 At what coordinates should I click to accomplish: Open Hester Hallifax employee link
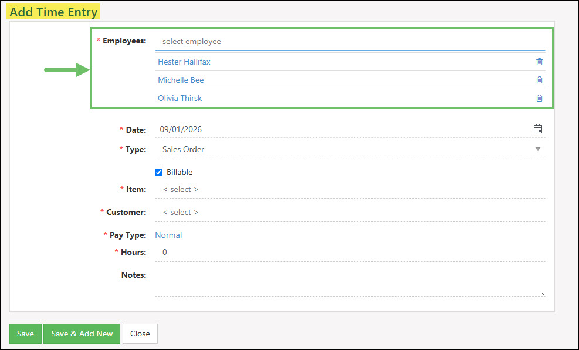tap(184, 62)
